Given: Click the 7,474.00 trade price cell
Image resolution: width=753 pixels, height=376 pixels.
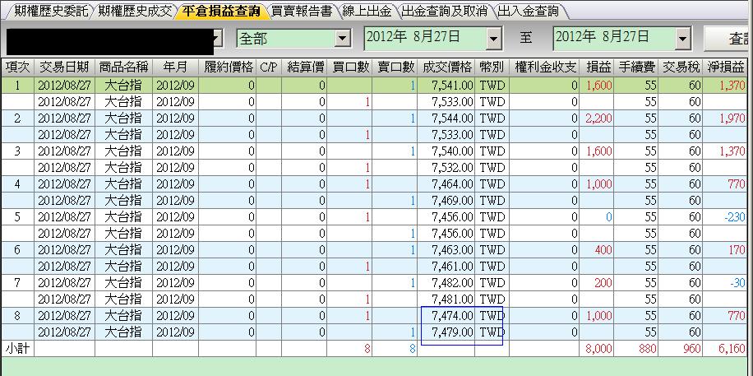Looking at the screenshot, I should pos(446,315).
